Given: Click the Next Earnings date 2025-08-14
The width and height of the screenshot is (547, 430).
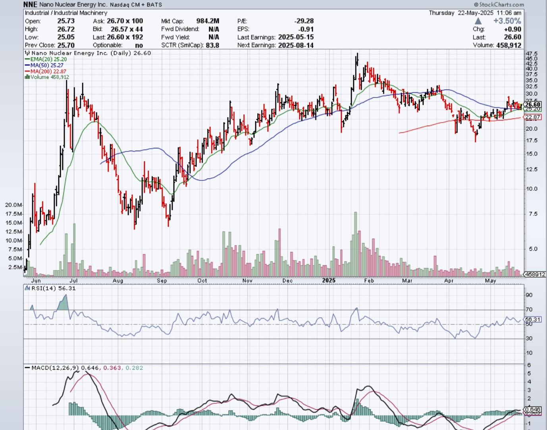Looking at the screenshot, I should (296, 45).
